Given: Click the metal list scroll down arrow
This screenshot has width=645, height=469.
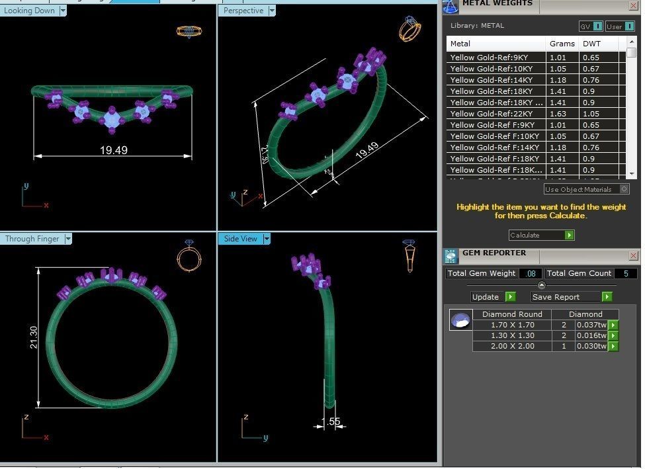Looking at the screenshot, I should point(631,174).
